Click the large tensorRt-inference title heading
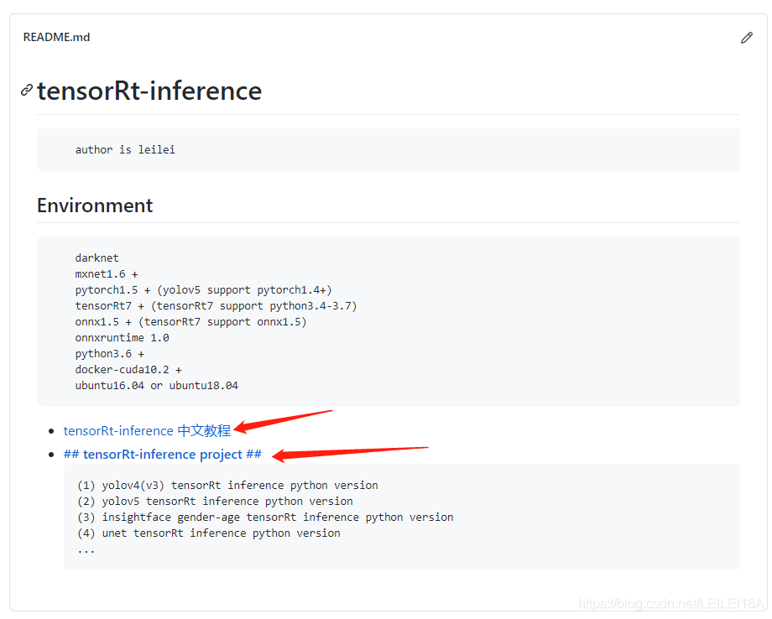Screen dimensions: 772x619 click(149, 91)
